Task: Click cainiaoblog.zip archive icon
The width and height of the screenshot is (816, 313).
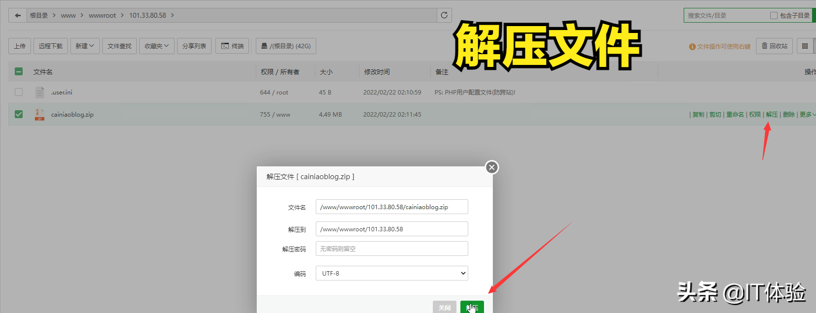Action: coord(39,114)
